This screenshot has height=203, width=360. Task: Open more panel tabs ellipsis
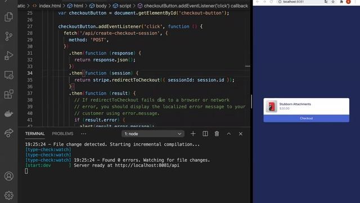point(84,134)
